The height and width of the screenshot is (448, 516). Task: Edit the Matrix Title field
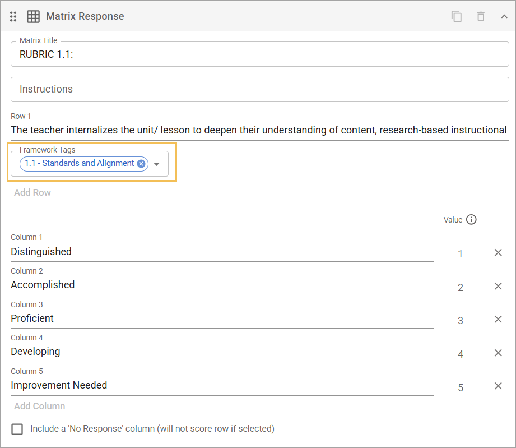pos(259,54)
